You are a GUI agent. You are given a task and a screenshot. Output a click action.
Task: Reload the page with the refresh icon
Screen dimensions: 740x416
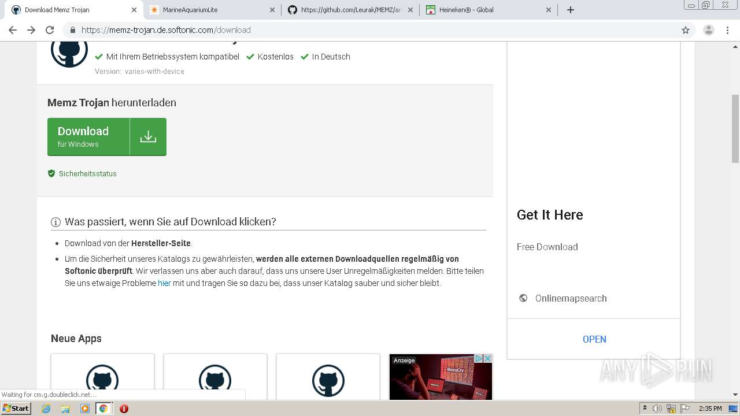[50, 30]
